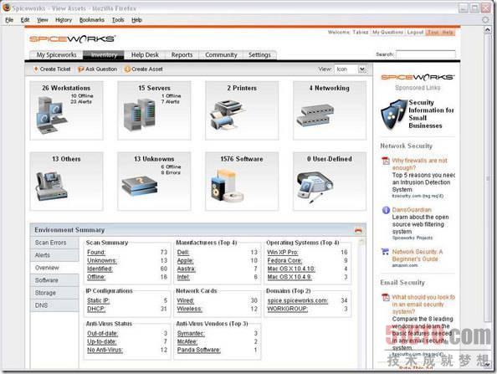This screenshot has height=374, width=497.
Task: Open the My Spiceworks tab
Action: tap(56, 55)
